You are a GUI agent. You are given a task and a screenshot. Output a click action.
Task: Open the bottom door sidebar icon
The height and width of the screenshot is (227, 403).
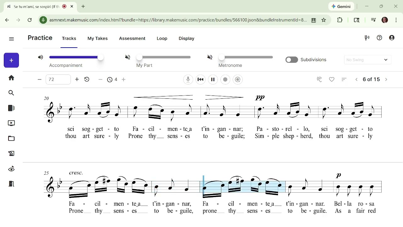[11, 184]
